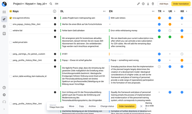Viewport: 192px width, 114px height.
Task: Check the sms_popup__history_filter__hint checkbox
Action: 11,24
